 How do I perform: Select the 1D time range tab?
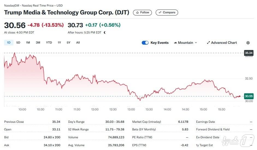pyautogui.click(x=8, y=42)
